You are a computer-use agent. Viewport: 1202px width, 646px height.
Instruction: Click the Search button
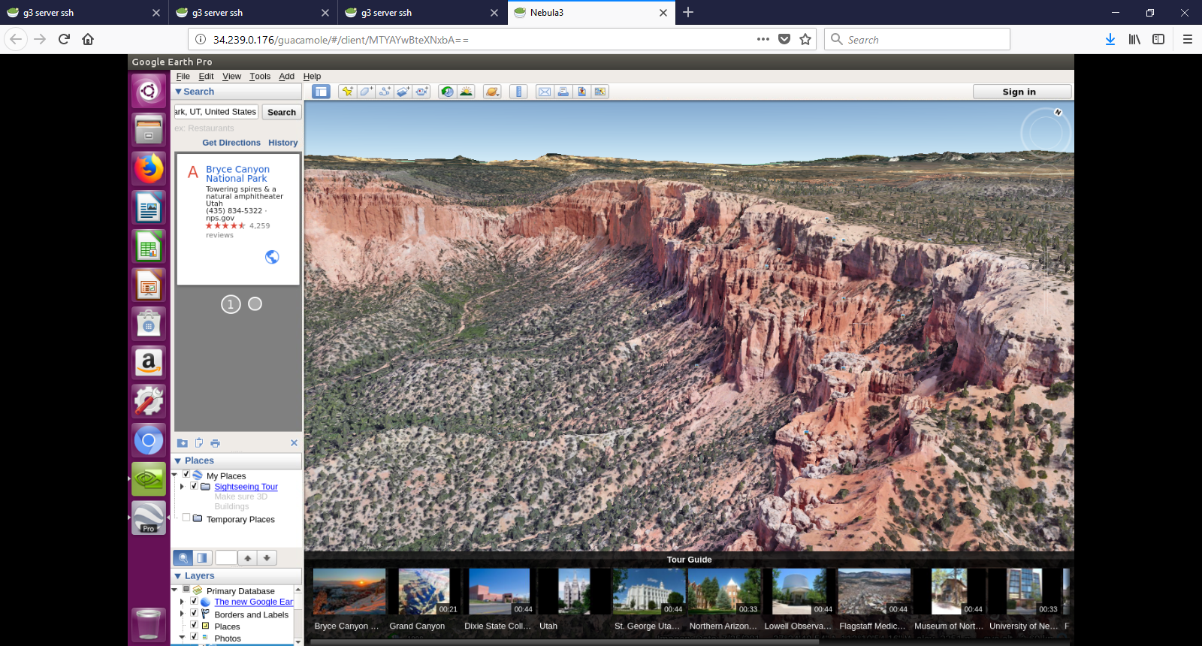tap(282, 112)
